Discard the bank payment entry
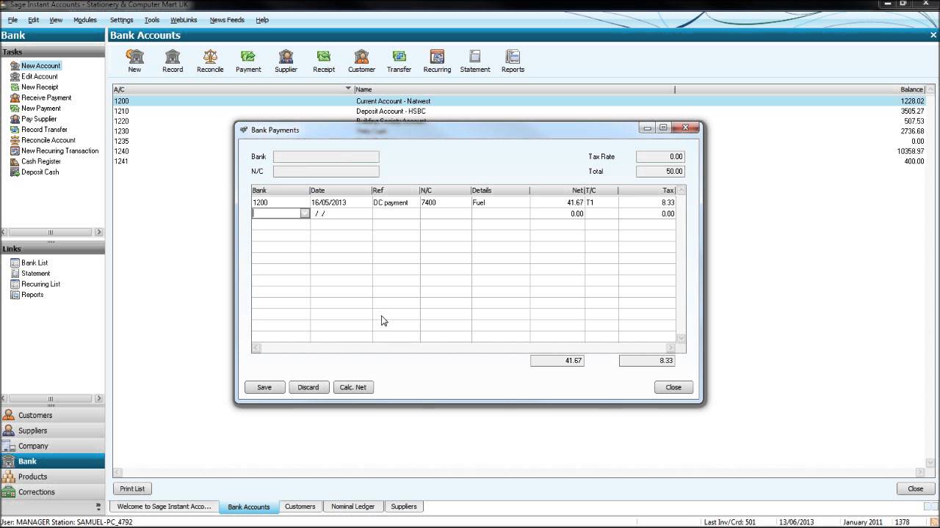 click(308, 387)
